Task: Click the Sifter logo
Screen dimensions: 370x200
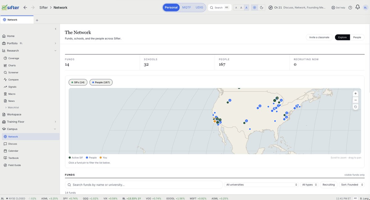Action: click(x=10, y=7)
